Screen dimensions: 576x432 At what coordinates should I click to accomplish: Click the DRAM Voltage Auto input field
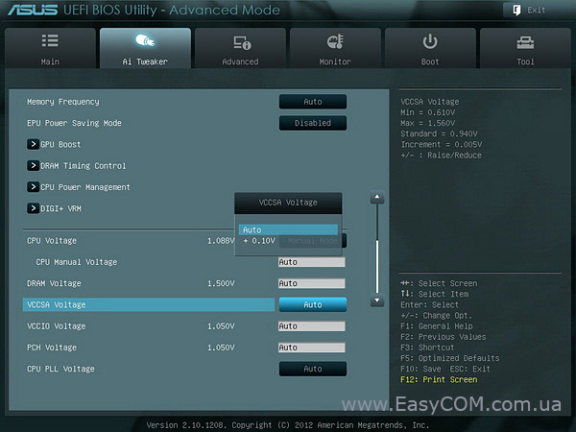point(311,283)
